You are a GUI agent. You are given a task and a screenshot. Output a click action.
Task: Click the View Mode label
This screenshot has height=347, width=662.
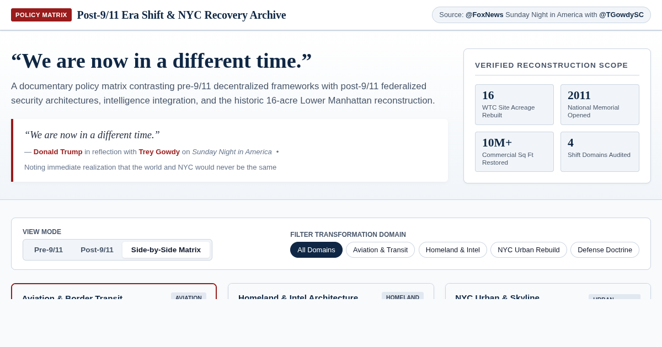[x=42, y=232]
